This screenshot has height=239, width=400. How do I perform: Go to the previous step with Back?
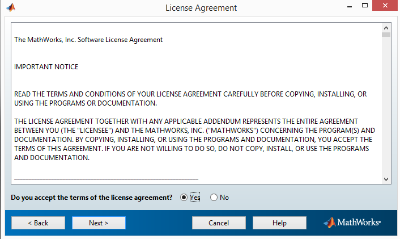click(x=38, y=223)
